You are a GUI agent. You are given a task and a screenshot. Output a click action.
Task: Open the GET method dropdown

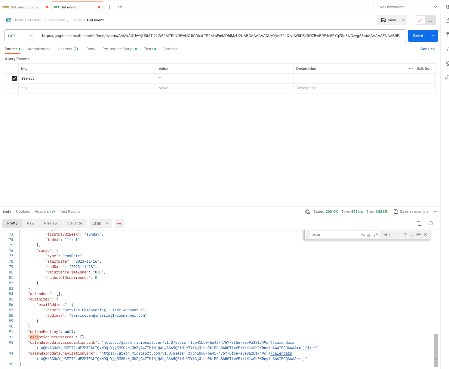[x=20, y=35]
